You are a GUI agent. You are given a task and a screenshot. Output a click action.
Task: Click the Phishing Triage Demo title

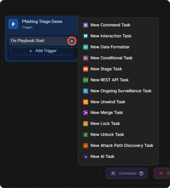pyautogui.click(x=42, y=22)
